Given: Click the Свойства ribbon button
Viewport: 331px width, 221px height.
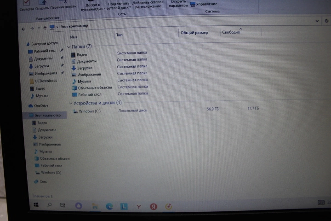Looking at the screenshot, I should [x=26, y=6].
